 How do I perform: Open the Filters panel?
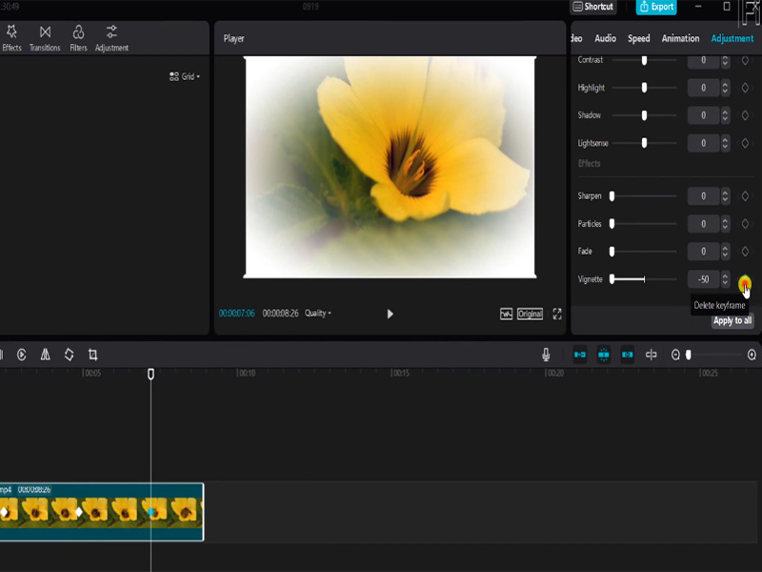78,40
